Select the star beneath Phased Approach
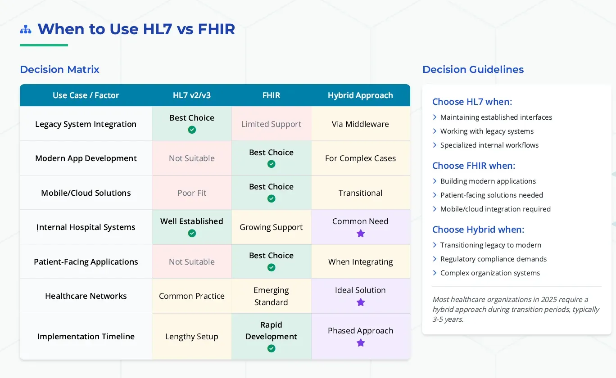The width and height of the screenshot is (616, 378). 360,342
